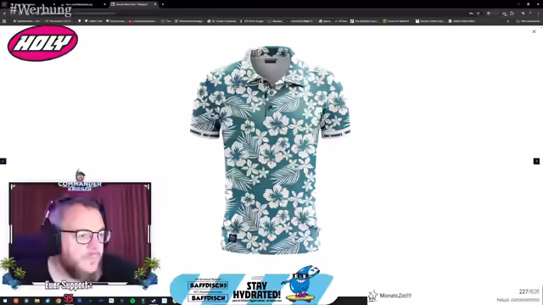Screen dimensions: 543x305
Task: Open the green Spotify icon in the taskbar
Action: coord(132,301)
